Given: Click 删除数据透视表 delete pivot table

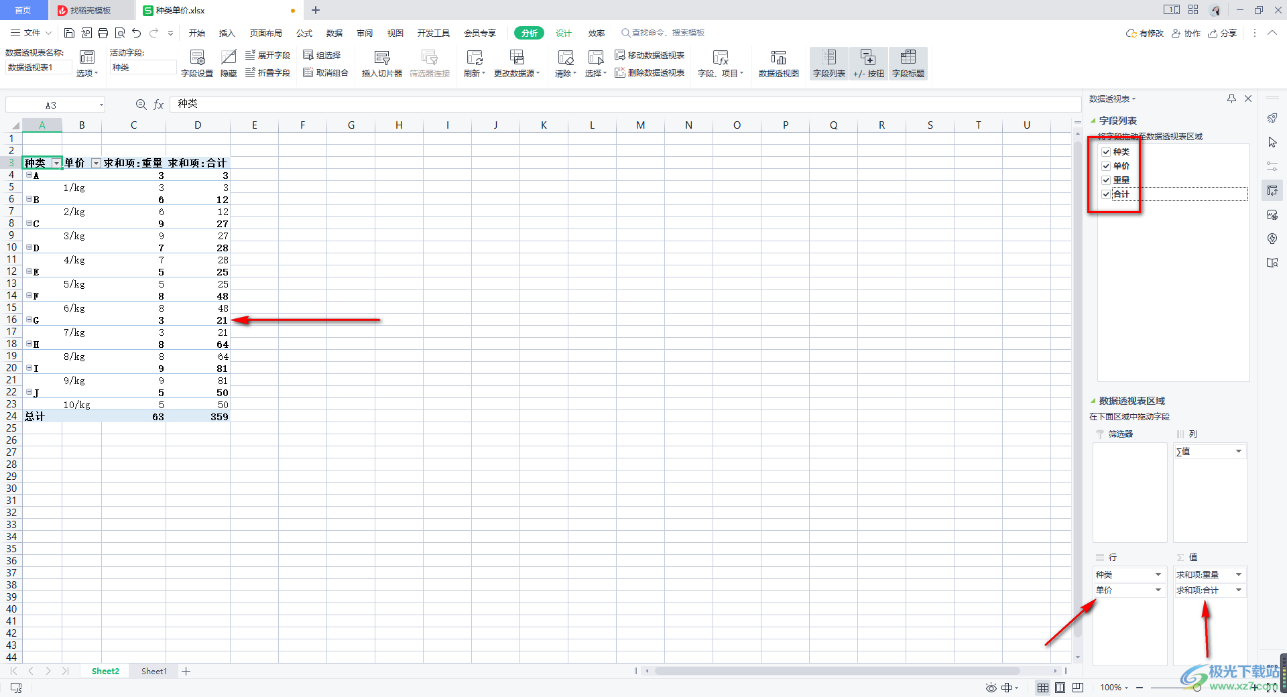Looking at the screenshot, I should (650, 72).
